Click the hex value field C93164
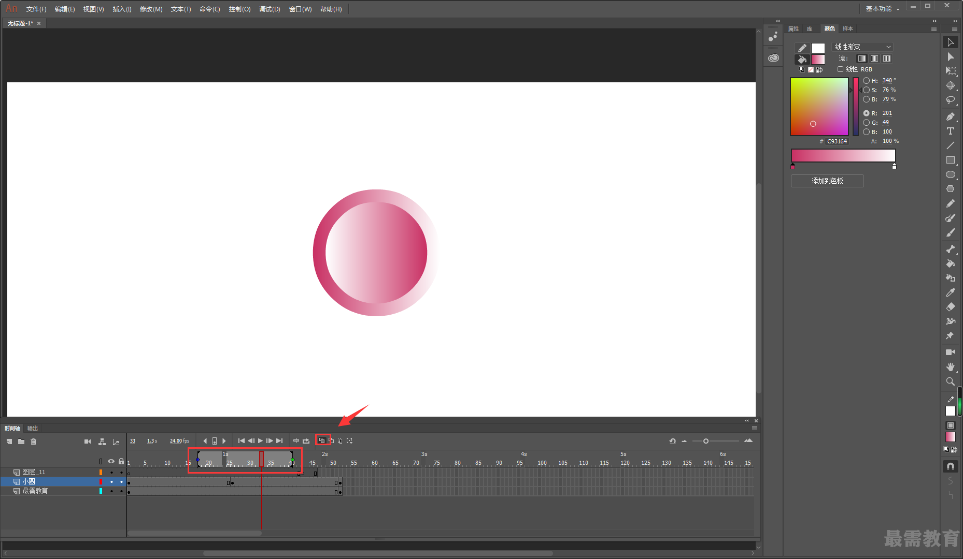 [x=837, y=141]
